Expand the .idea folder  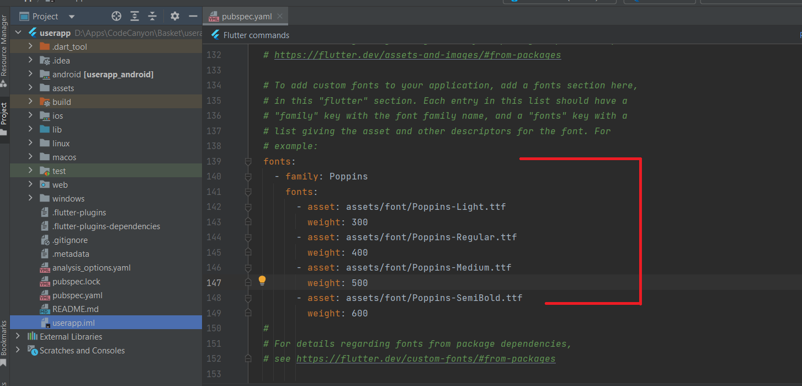point(31,60)
